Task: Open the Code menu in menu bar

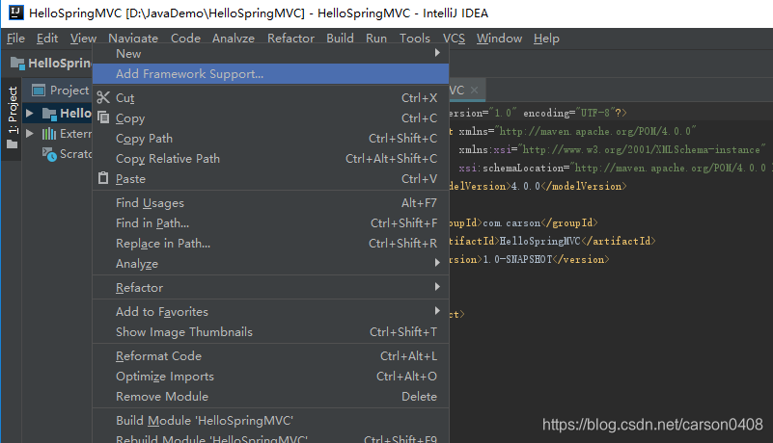Action: (x=185, y=38)
